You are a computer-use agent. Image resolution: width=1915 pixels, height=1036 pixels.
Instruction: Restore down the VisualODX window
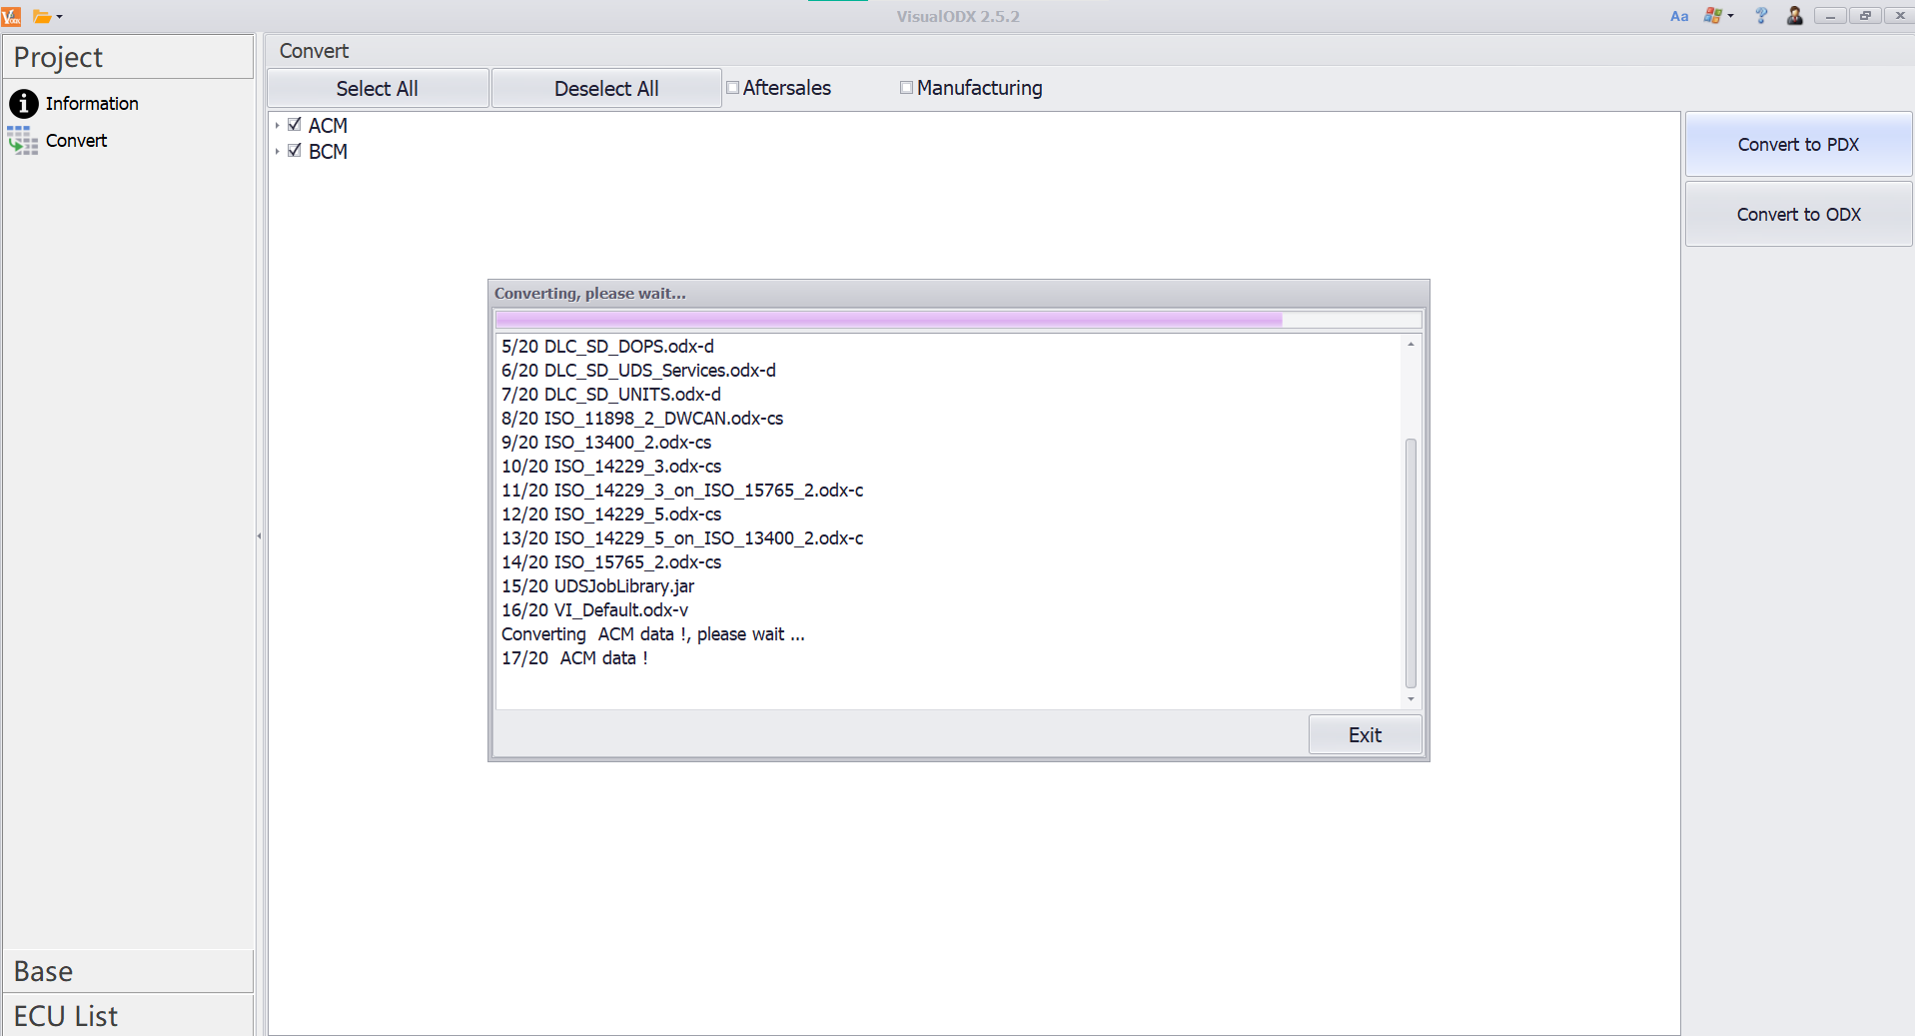coord(1864,16)
